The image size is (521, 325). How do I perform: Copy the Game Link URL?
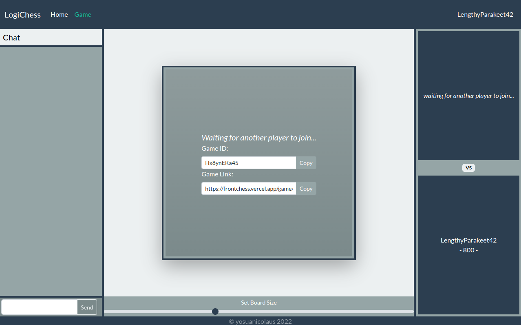[x=306, y=189]
